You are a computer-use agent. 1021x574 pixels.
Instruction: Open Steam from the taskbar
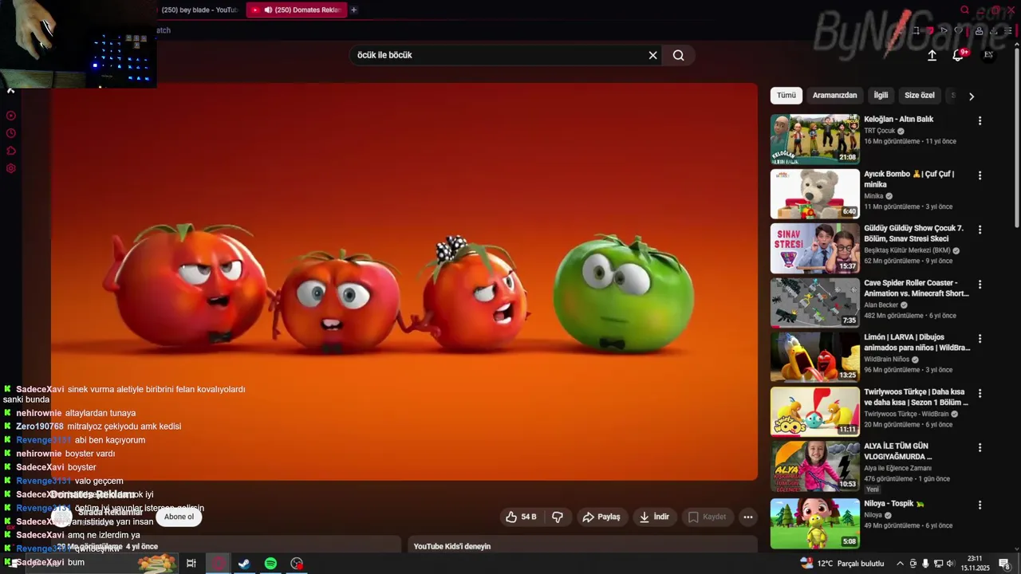click(x=244, y=564)
